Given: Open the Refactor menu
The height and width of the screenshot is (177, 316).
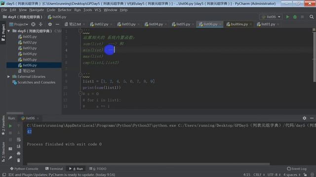Looking at the screenshot, I should coord(65,10).
